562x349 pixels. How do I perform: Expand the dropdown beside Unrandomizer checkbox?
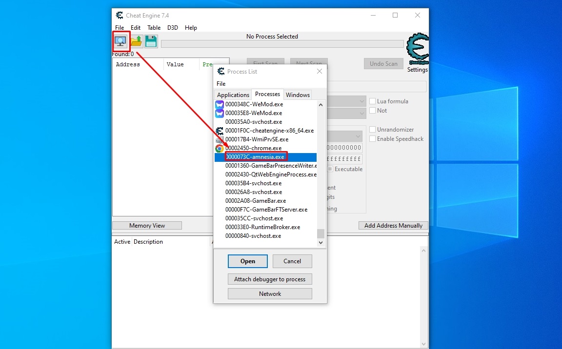tap(358, 136)
